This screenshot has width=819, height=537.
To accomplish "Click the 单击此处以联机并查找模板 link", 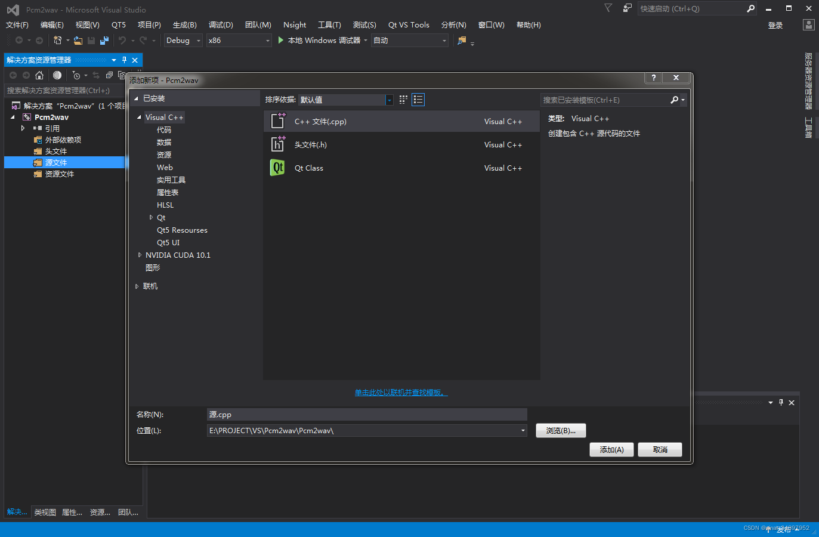I will click(401, 392).
